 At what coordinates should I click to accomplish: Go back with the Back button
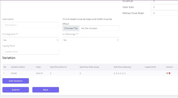pos(46,90)
